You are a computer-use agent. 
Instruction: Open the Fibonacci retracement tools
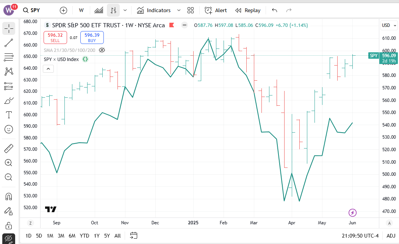[x=9, y=57]
